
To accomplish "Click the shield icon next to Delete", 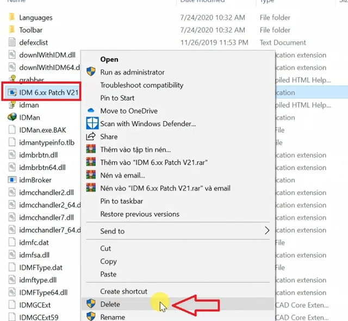I will 91,304.
